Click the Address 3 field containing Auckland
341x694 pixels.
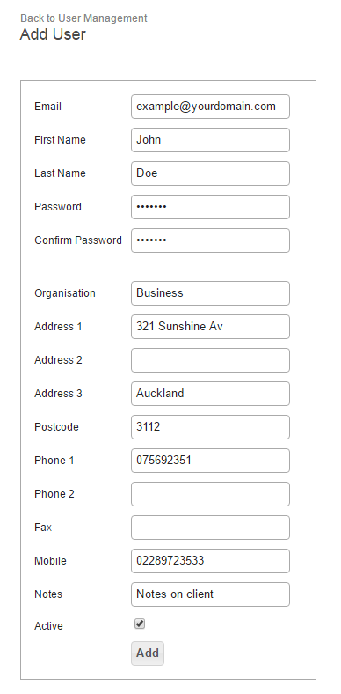[210, 394]
